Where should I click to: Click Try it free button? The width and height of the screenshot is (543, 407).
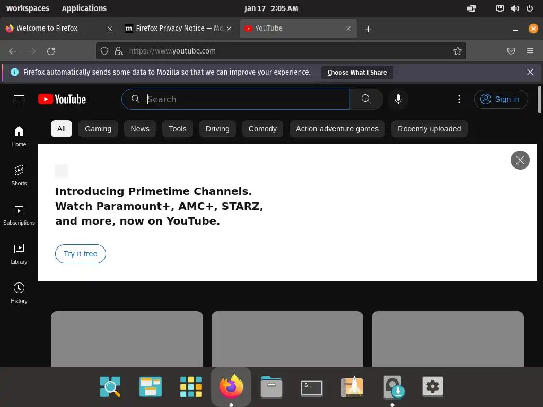point(81,254)
